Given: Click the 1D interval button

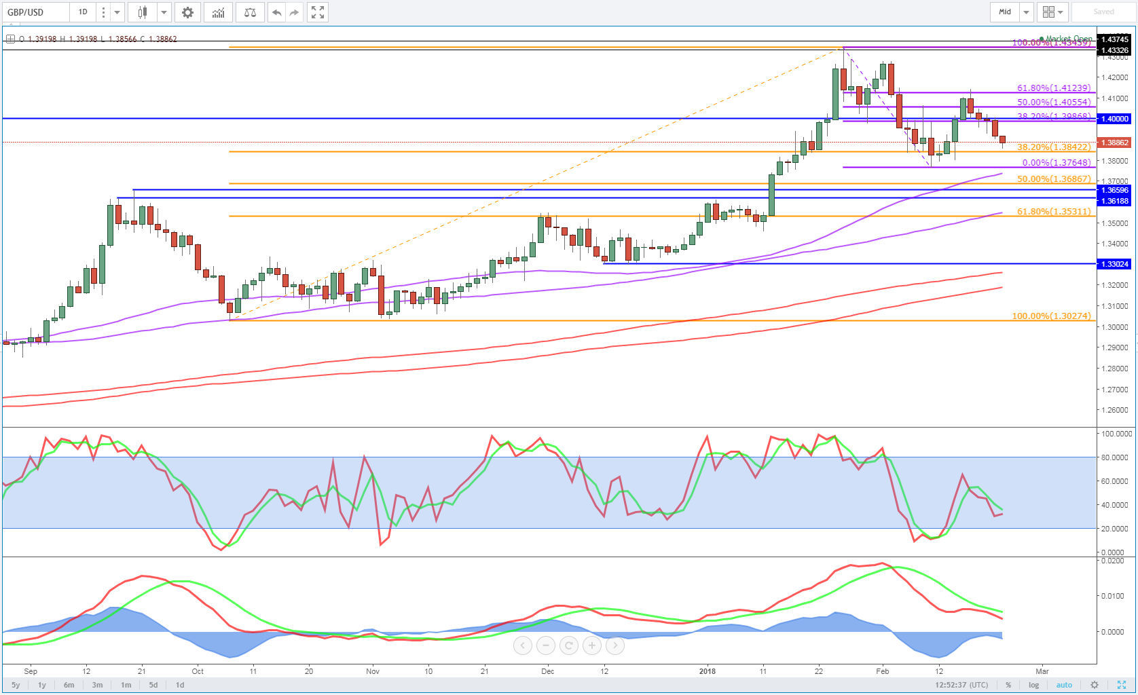Looking at the screenshot, I should (x=83, y=12).
